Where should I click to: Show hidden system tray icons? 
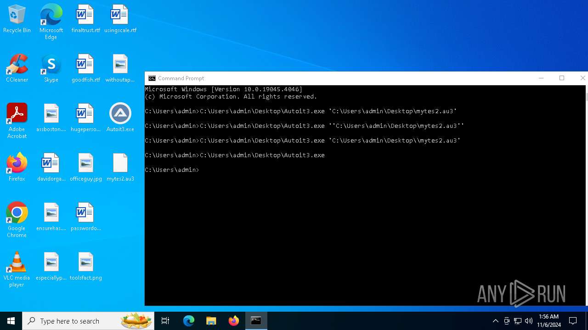point(495,321)
